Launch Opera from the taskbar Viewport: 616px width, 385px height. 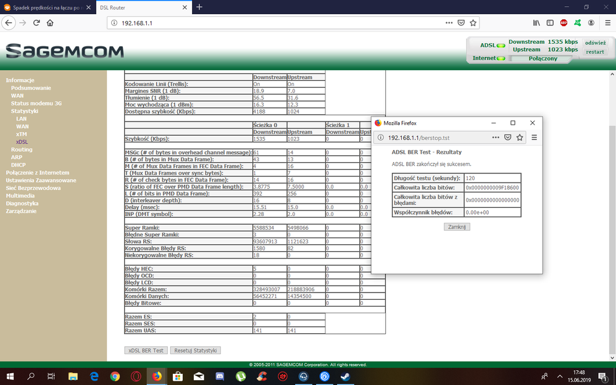point(136,376)
